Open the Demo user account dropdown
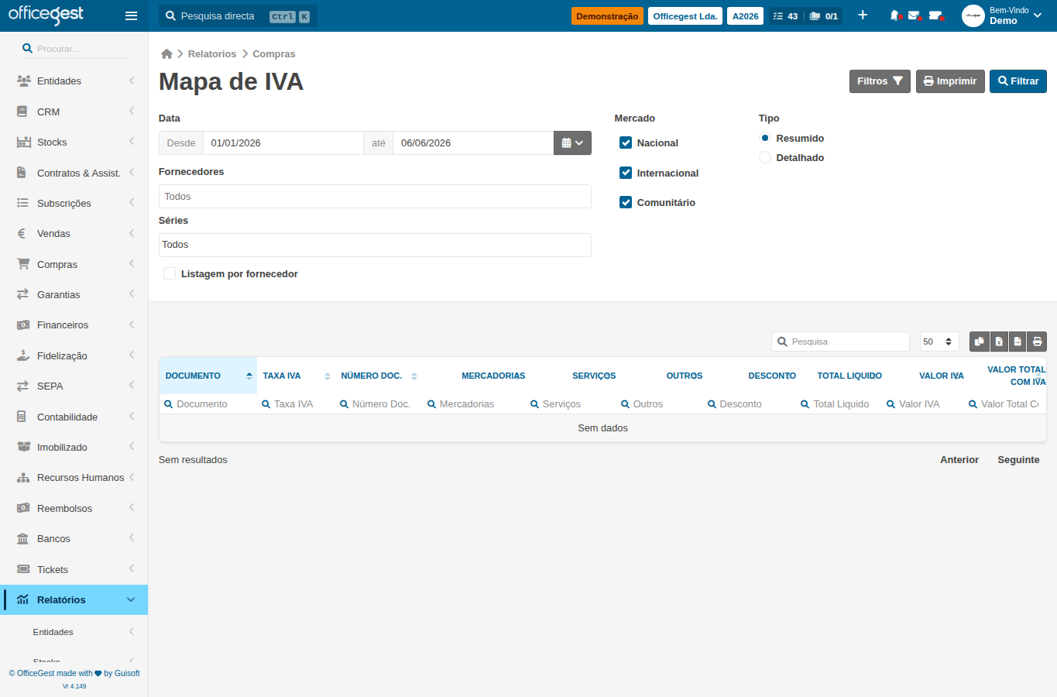1057x697 pixels. click(x=1004, y=15)
